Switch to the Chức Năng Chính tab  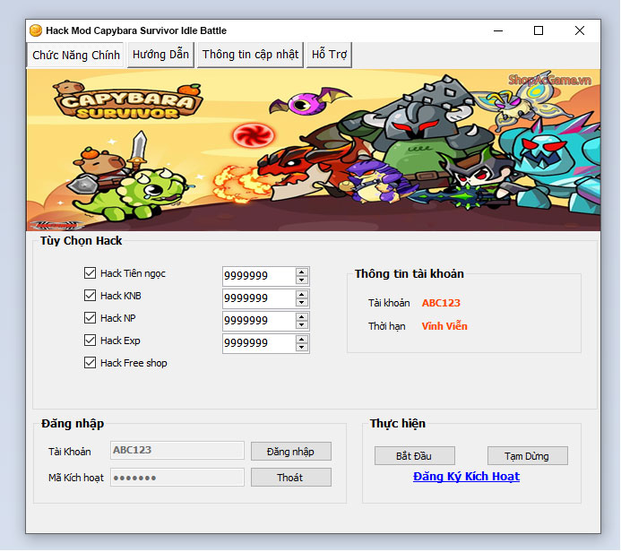tap(75, 55)
